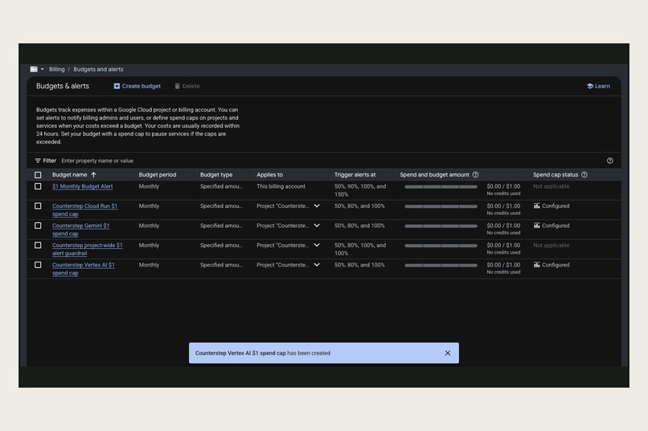Click the Budget period column header
Screen dimensions: 648x431
pyautogui.click(x=158, y=175)
